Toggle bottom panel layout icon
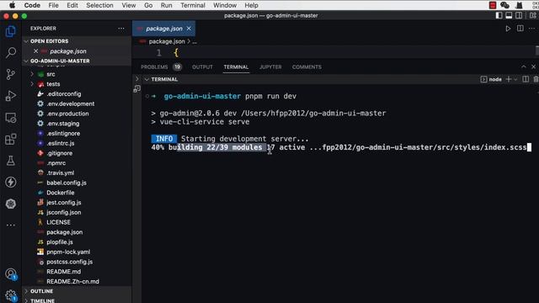Image resolution: width=539 pixels, height=303 pixels. click(509, 15)
